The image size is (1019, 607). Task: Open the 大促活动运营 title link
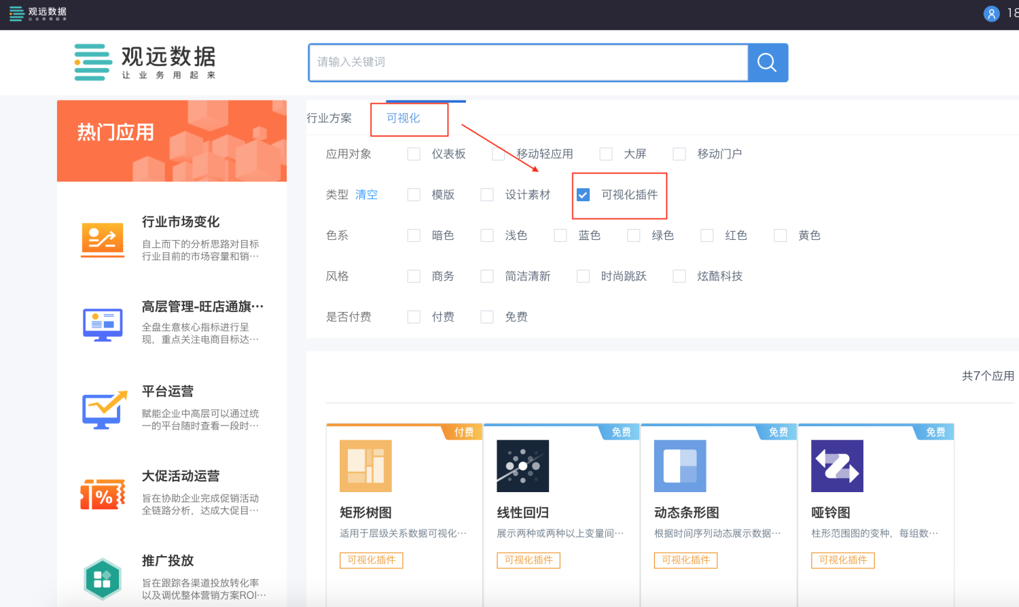[x=181, y=476]
